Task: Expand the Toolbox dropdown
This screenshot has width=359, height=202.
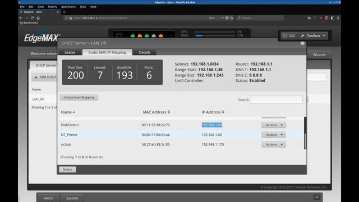Action: 314,36
